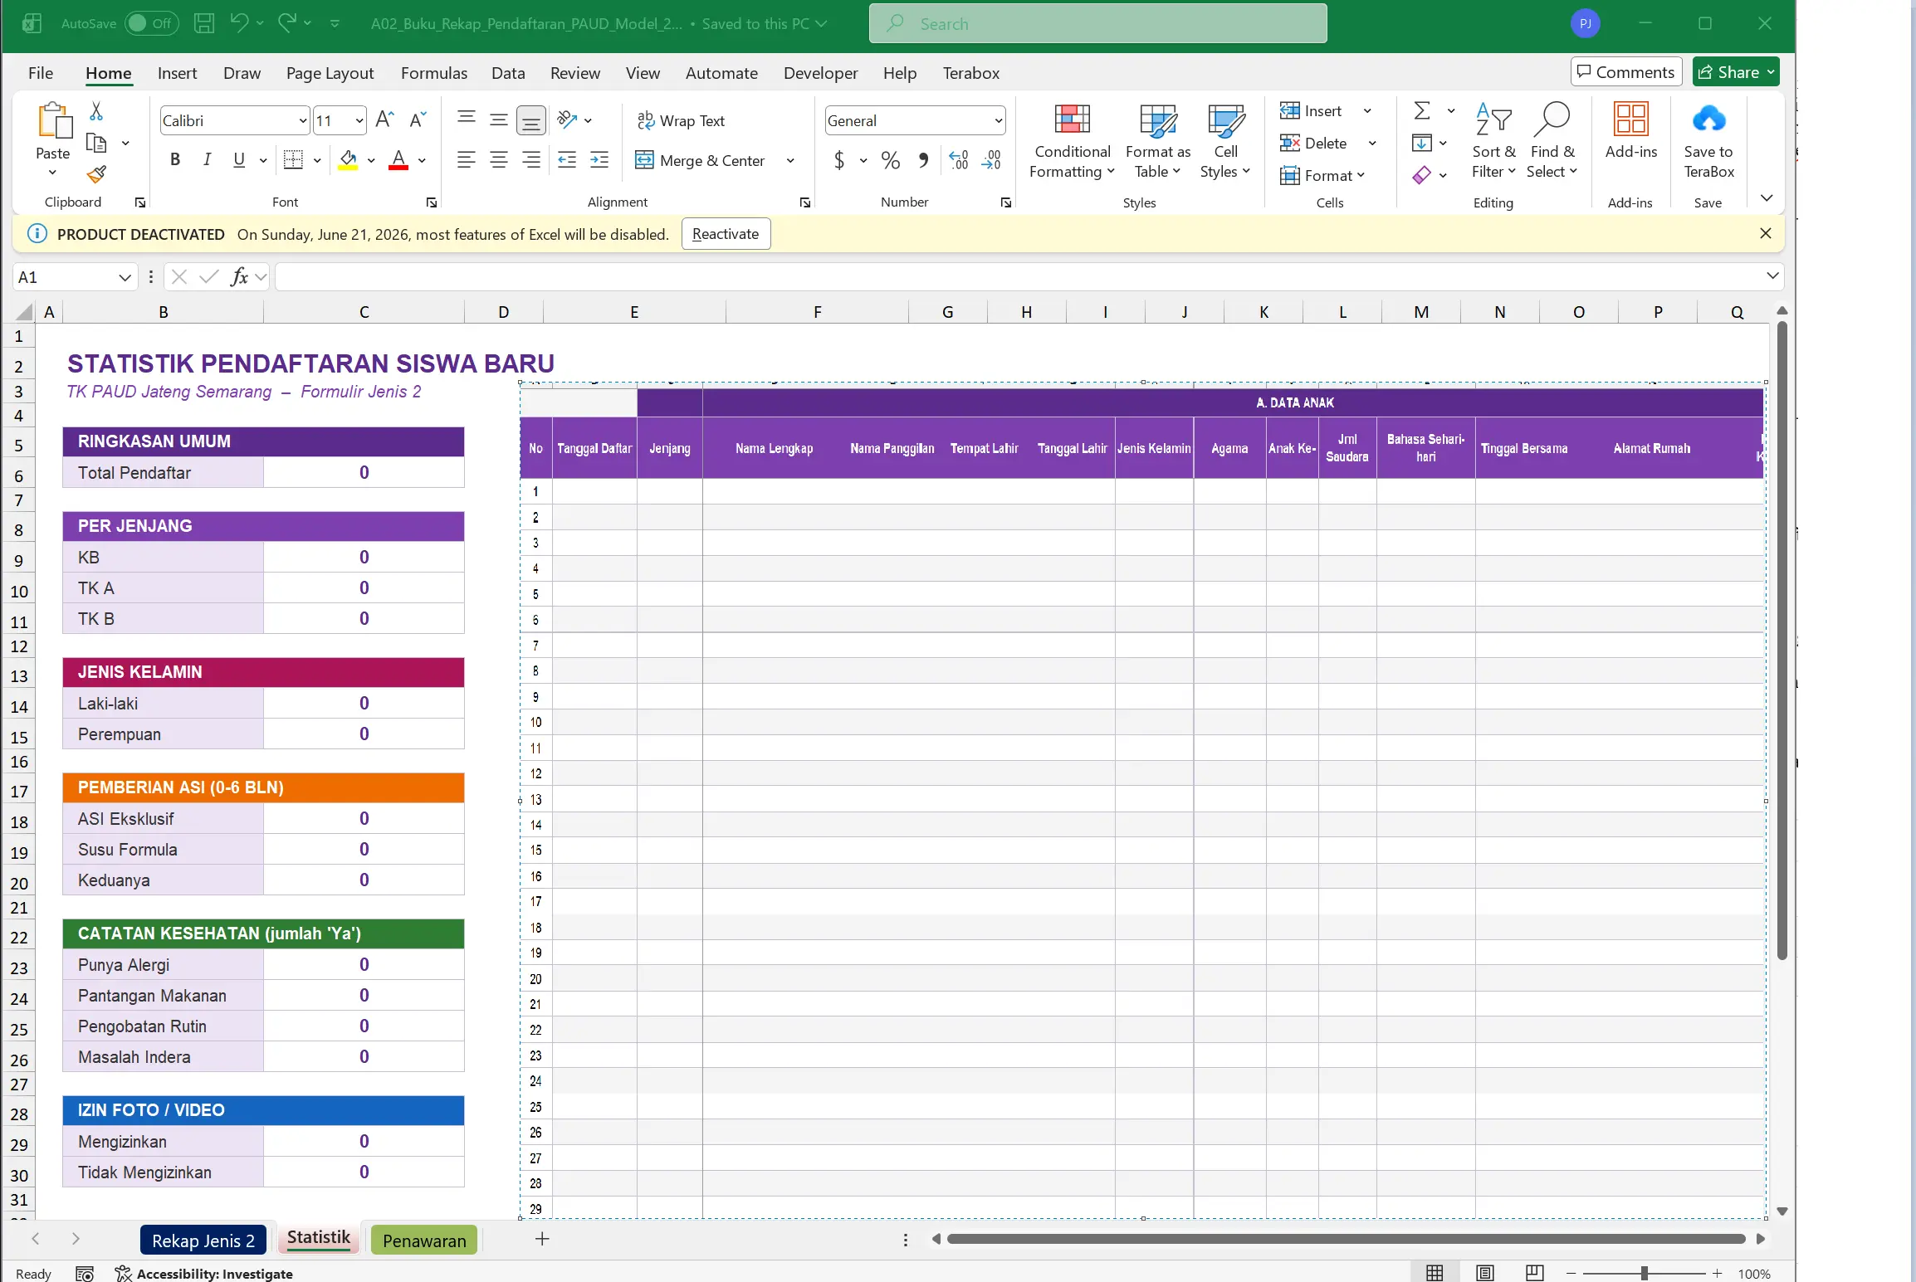Click the Undo arrow icon
This screenshot has width=1916, height=1282.
(239, 23)
